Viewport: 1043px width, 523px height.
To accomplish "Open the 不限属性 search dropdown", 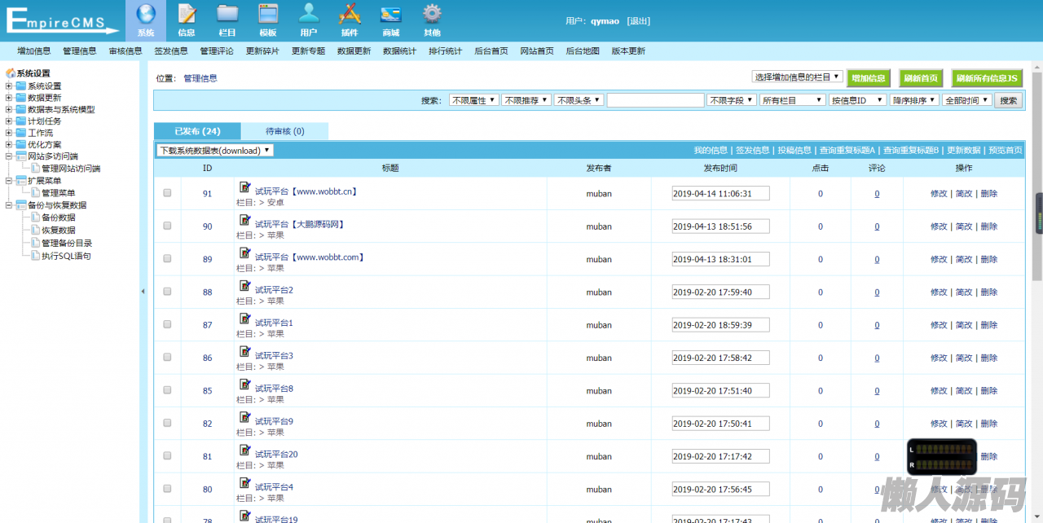I will 473,100.
